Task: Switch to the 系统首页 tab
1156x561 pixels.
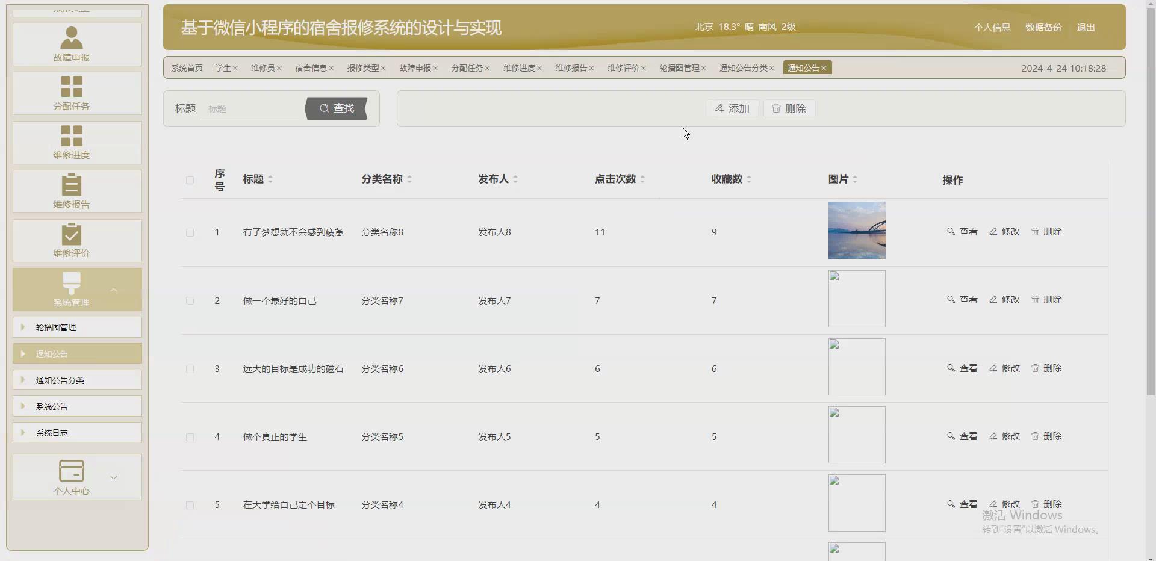Action: [x=187, y=67]
